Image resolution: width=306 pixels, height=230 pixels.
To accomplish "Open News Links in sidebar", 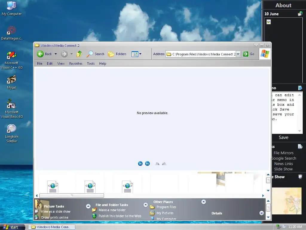I will (283, 164).
